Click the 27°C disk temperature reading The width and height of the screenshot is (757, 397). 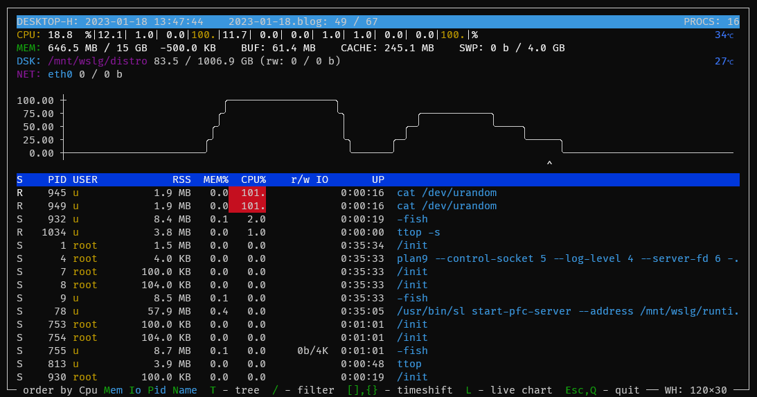[724, 61]
